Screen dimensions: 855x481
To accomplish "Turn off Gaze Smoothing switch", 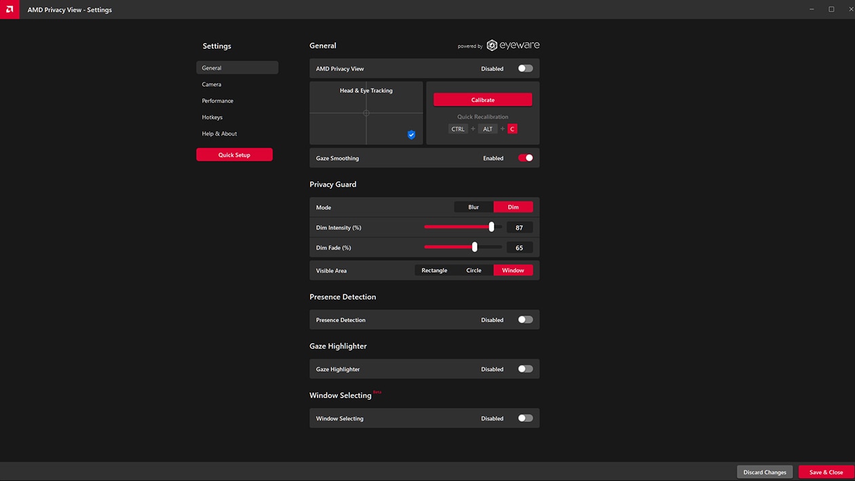I will point(525,158).
